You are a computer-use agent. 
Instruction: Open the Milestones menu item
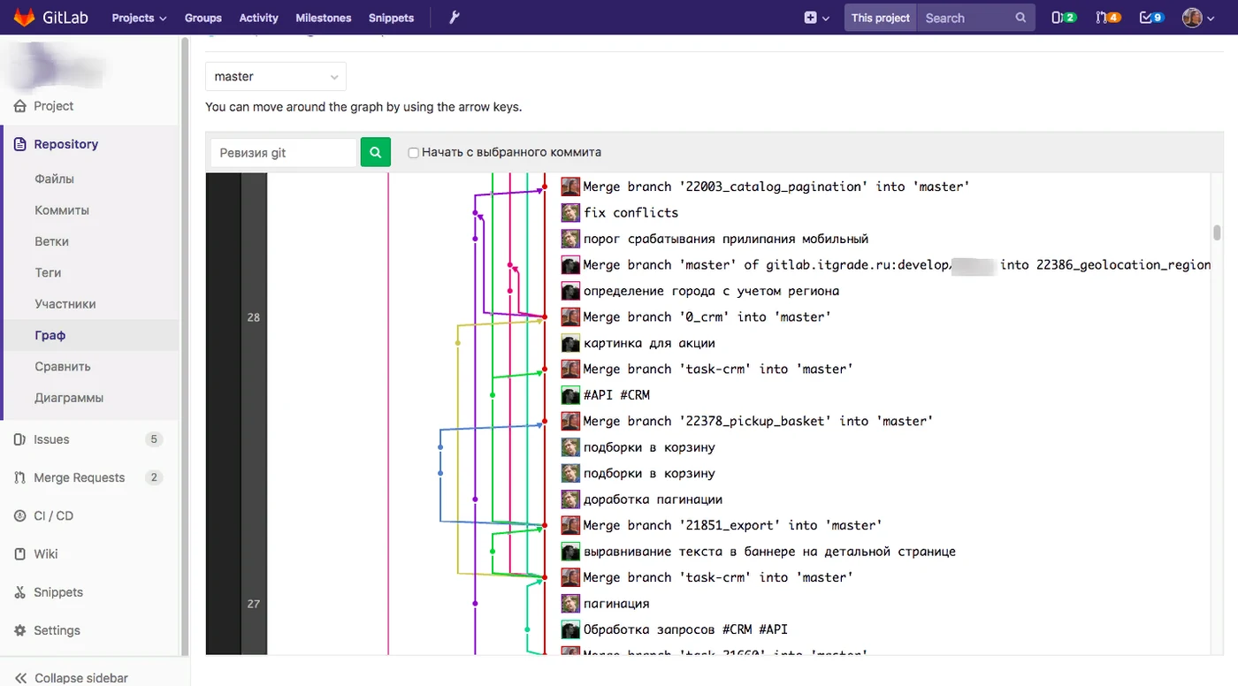coord(324,18)
